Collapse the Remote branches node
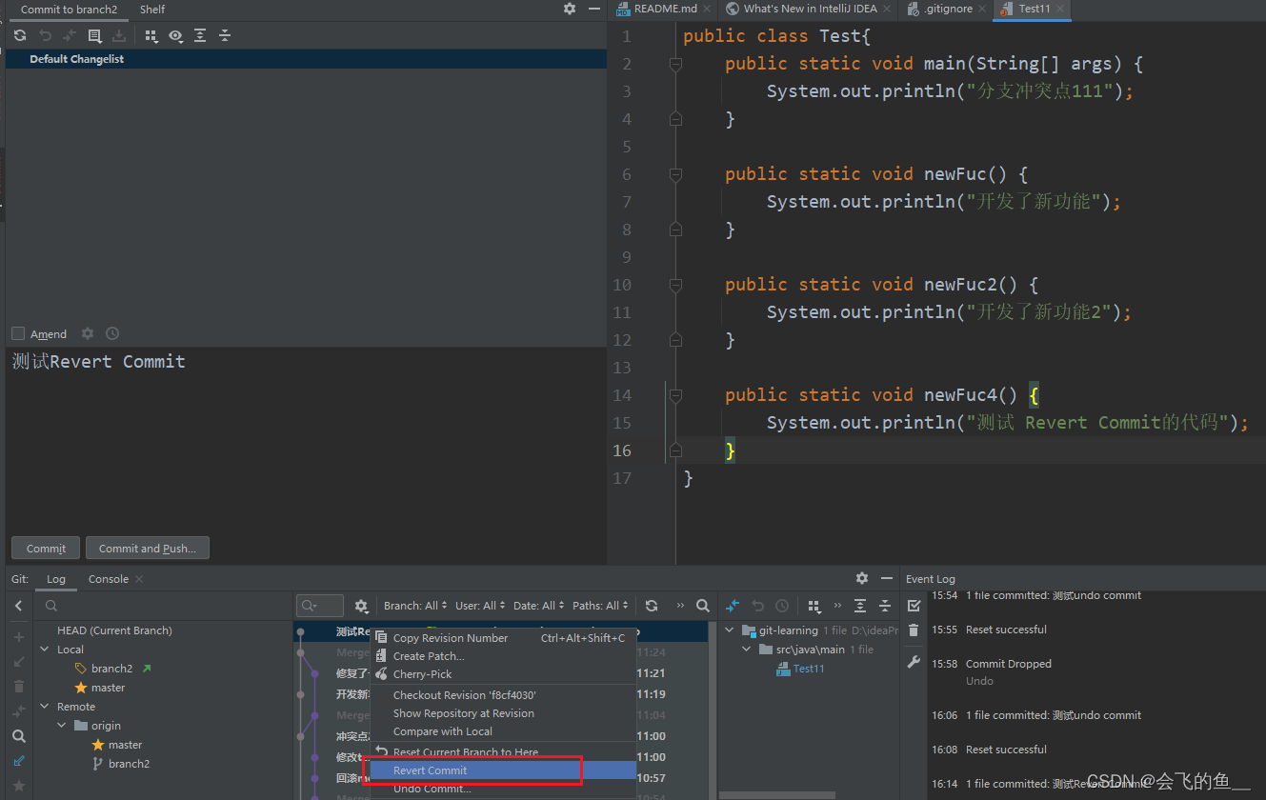 click(45, 707)
